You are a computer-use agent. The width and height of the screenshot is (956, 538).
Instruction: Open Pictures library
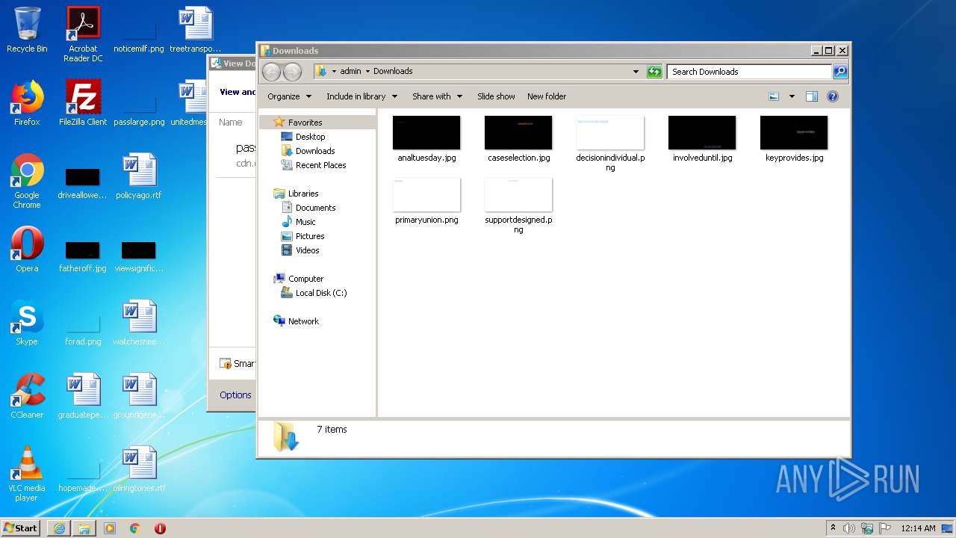302,236
